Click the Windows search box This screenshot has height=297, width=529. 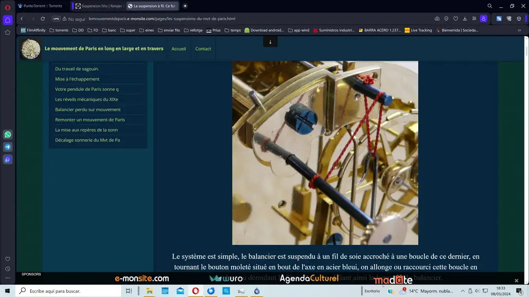69,291
